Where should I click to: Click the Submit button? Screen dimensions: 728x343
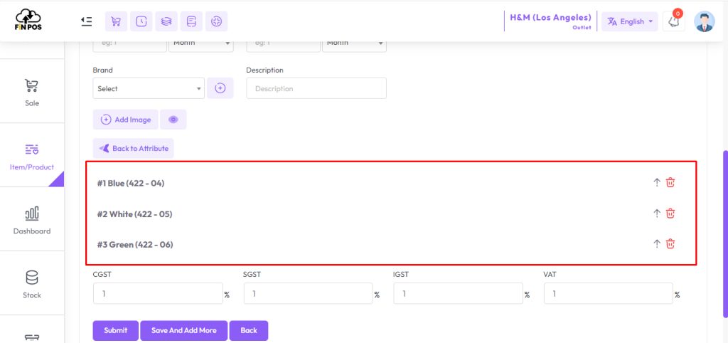pyautogui.click(x=116, y=330)
